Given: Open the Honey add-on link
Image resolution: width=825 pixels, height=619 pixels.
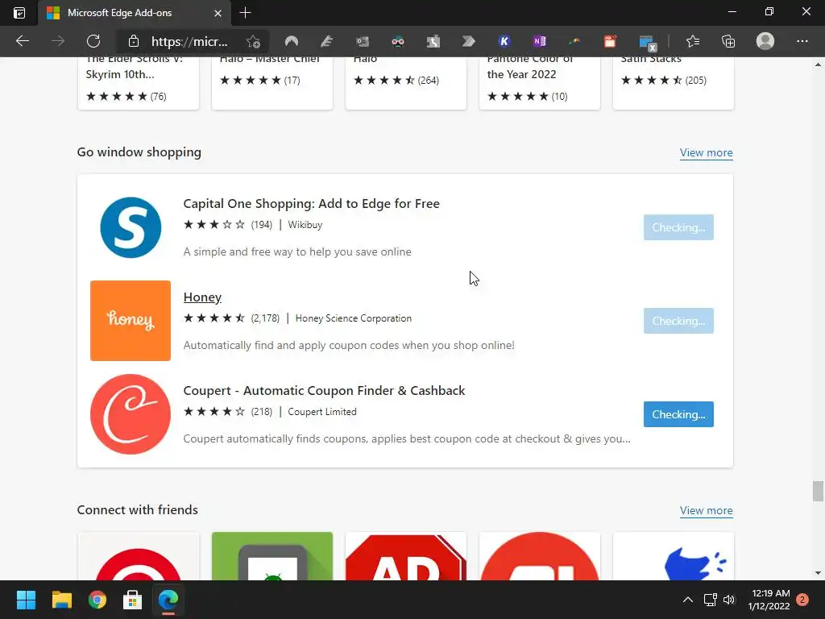Looking at the screenshot, I should tap(202, 297).
